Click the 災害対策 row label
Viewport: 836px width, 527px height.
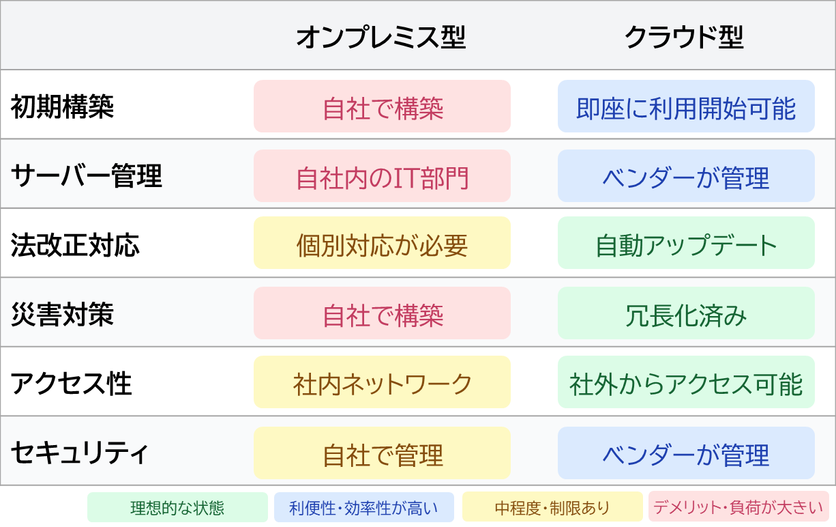click(62, 315)
